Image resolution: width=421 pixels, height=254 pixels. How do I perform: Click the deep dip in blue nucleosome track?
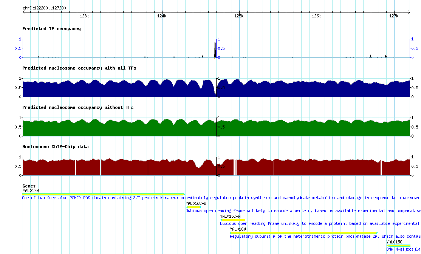point(215,93)
